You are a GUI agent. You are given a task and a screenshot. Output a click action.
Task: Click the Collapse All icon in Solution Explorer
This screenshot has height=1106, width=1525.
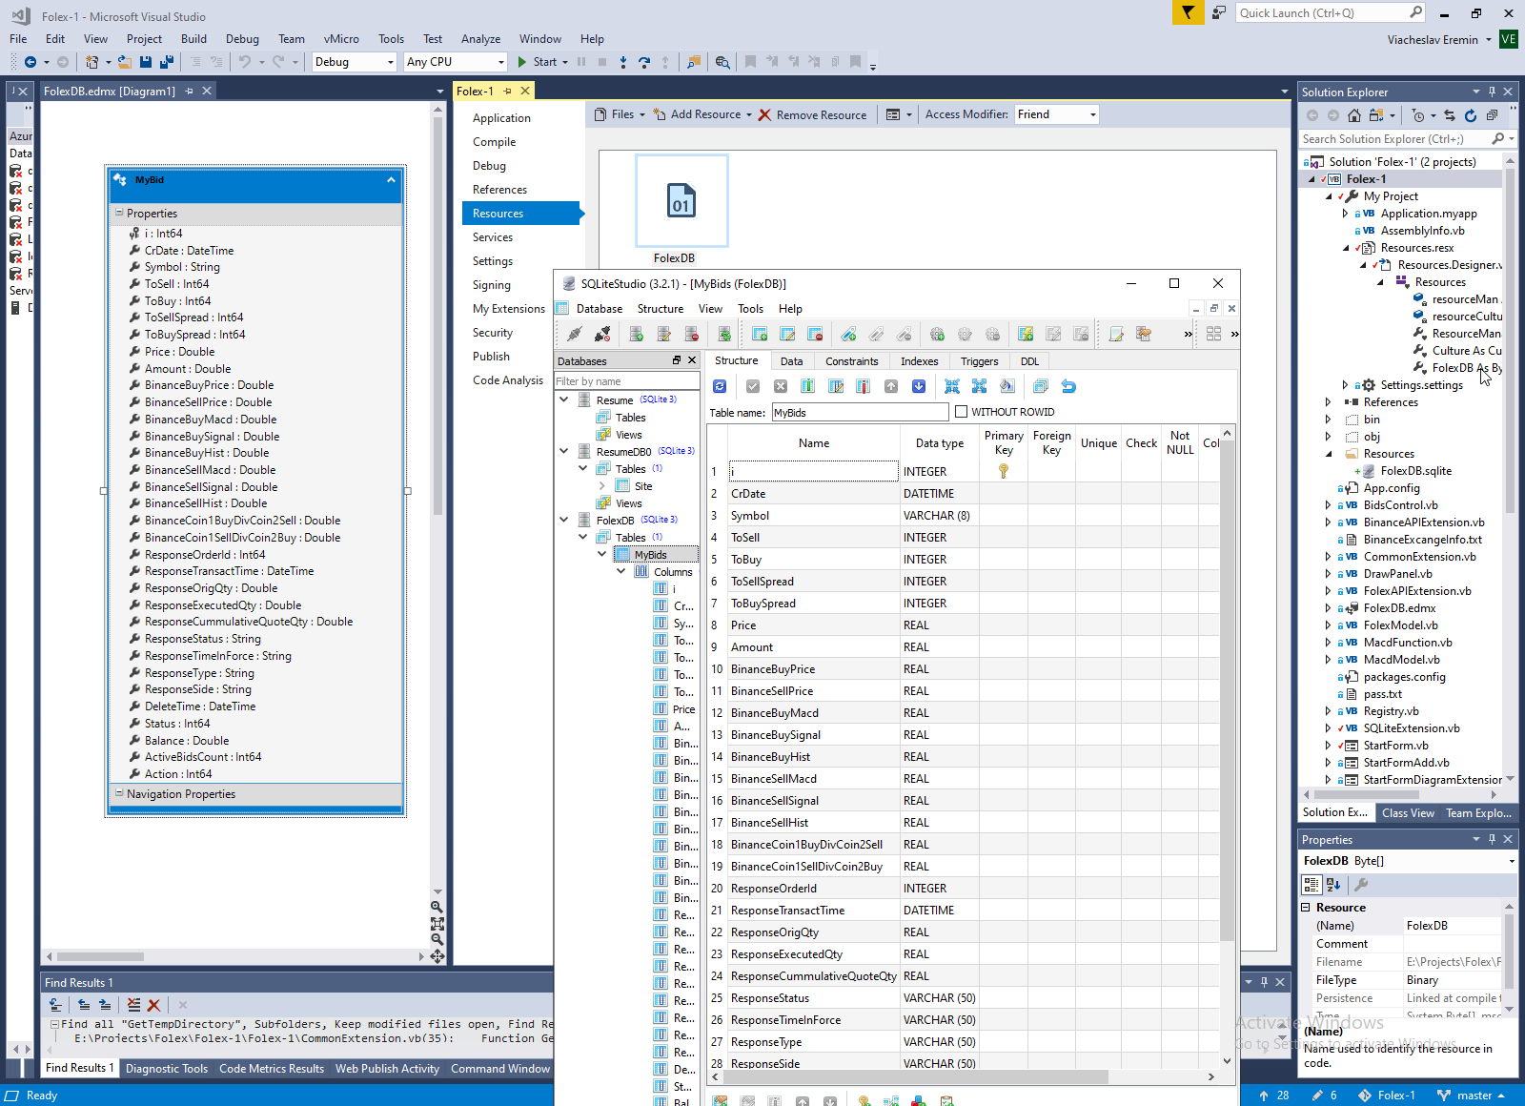(1492, 115)
